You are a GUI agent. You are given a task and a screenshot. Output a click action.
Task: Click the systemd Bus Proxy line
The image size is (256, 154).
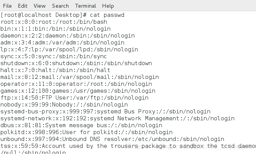[106, 111]
